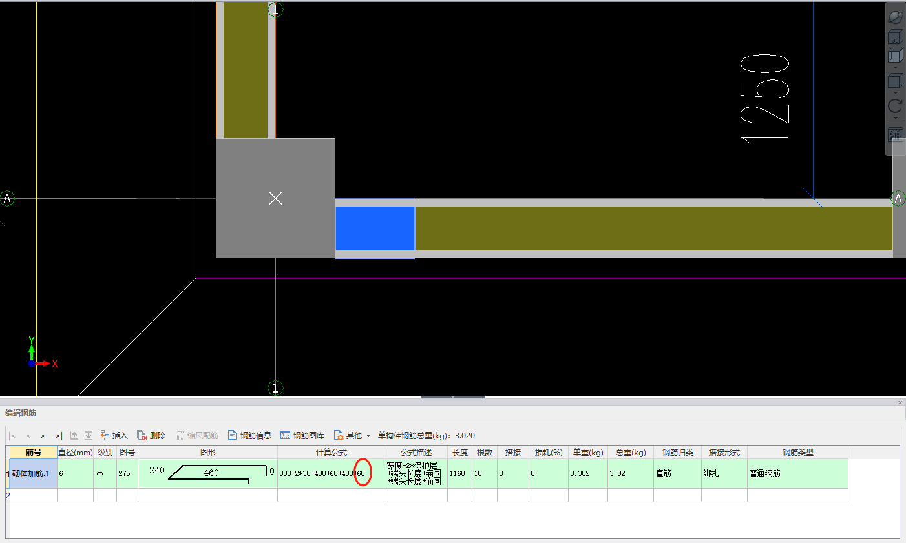Select the 级别 column header

(105, 453)
